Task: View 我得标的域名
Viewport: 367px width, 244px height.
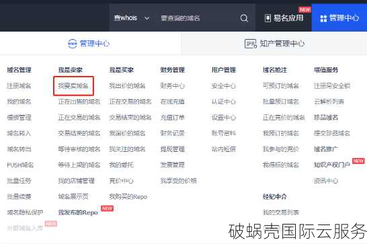Action: [281, 165]
